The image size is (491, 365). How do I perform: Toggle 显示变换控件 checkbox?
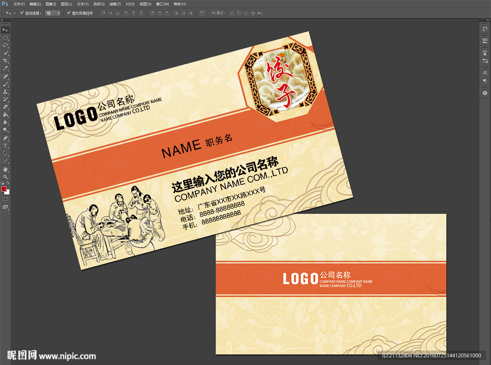[69, 13]
